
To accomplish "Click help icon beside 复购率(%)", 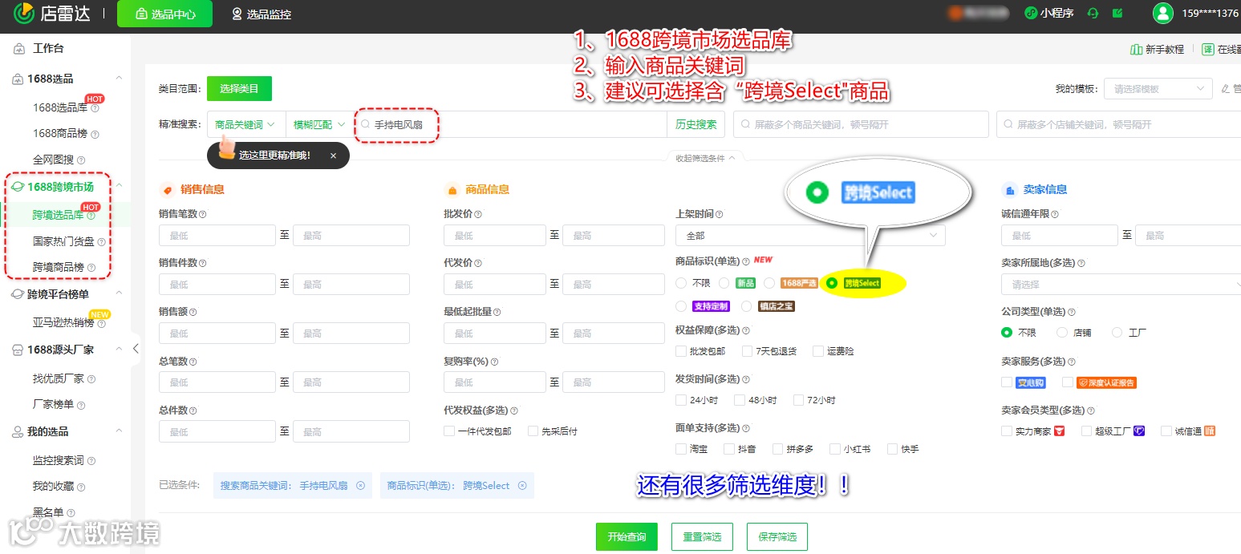I will [x=495, y=362].
